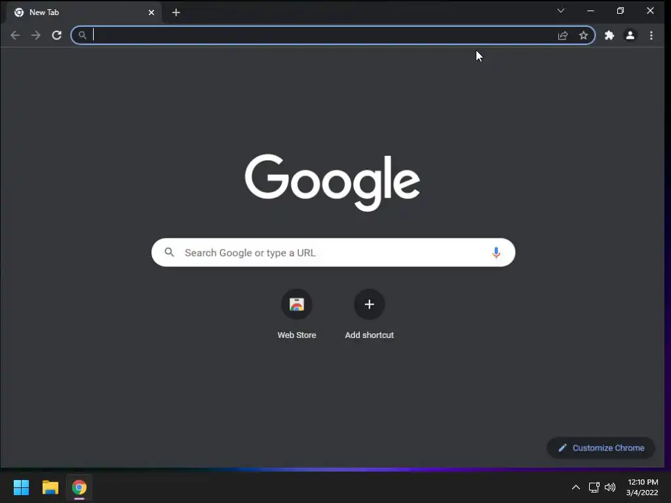Open the Extensions puzzle icon

coord(609,35)
